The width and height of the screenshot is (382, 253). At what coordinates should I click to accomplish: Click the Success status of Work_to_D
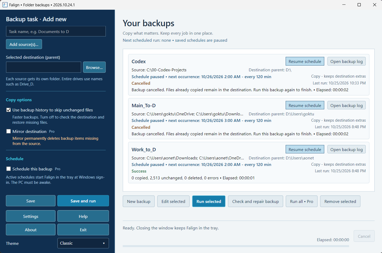click(139, 171)
